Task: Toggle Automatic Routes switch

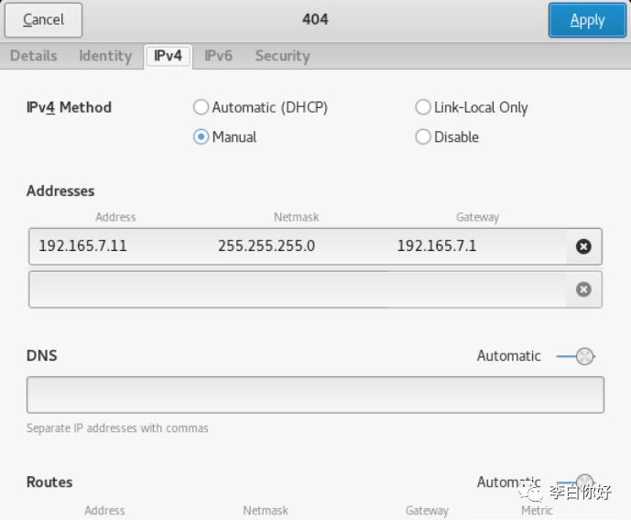Action: click(576, 481)
